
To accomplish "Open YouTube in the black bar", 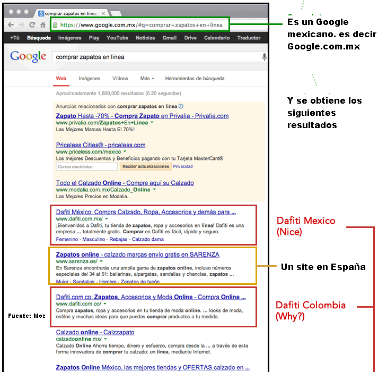I will coord(118,38).
